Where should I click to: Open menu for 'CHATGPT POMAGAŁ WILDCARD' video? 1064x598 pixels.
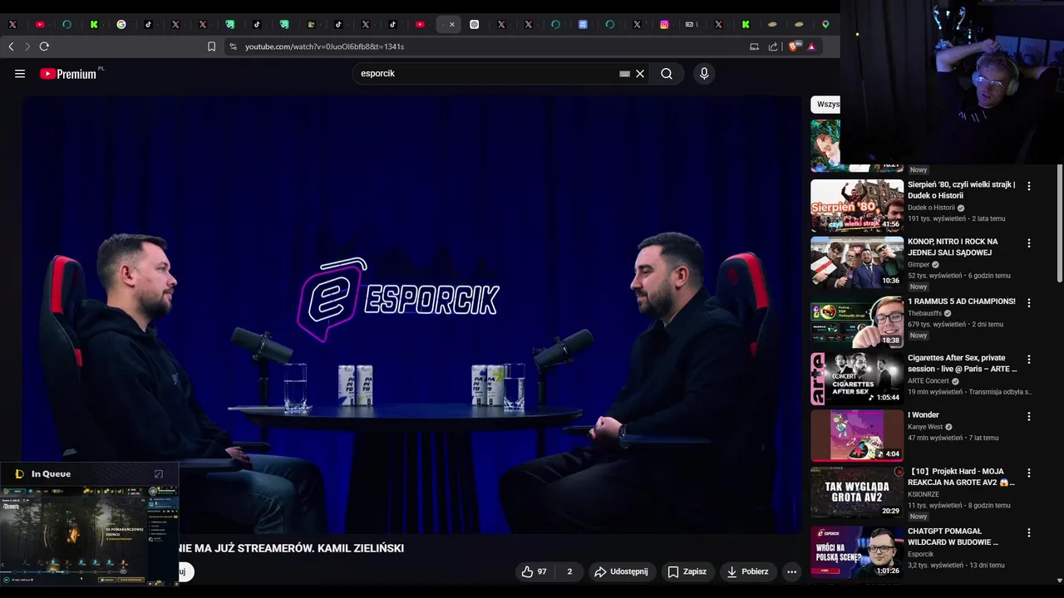[x=1029, y=532]
